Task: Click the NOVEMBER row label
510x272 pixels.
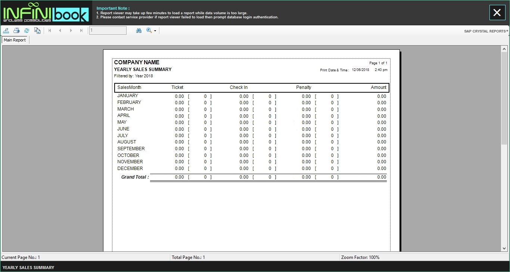Action: [130, 162]
